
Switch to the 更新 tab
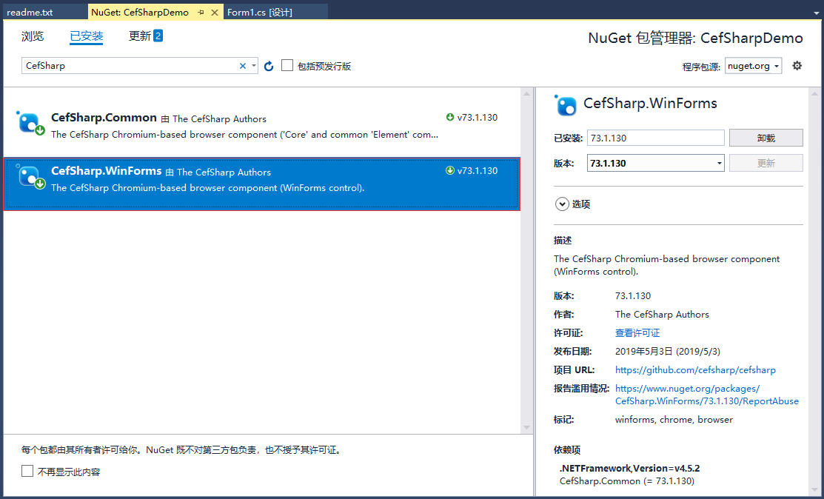click(140, 36)
